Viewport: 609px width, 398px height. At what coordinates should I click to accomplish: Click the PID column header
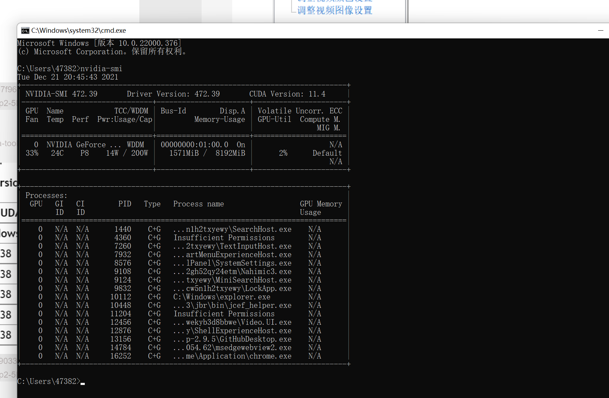tap(125, 204)
